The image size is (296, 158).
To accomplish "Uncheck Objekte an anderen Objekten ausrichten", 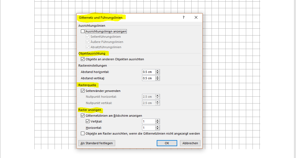I will coord(83,59).
